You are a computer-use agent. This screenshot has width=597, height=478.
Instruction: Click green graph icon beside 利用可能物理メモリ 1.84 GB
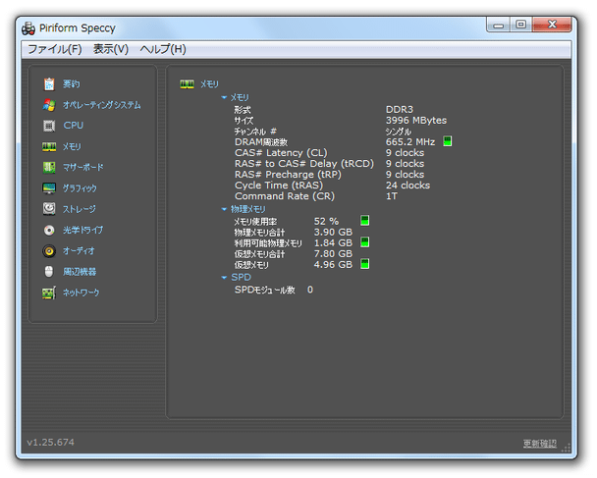(x=364, y=242)
